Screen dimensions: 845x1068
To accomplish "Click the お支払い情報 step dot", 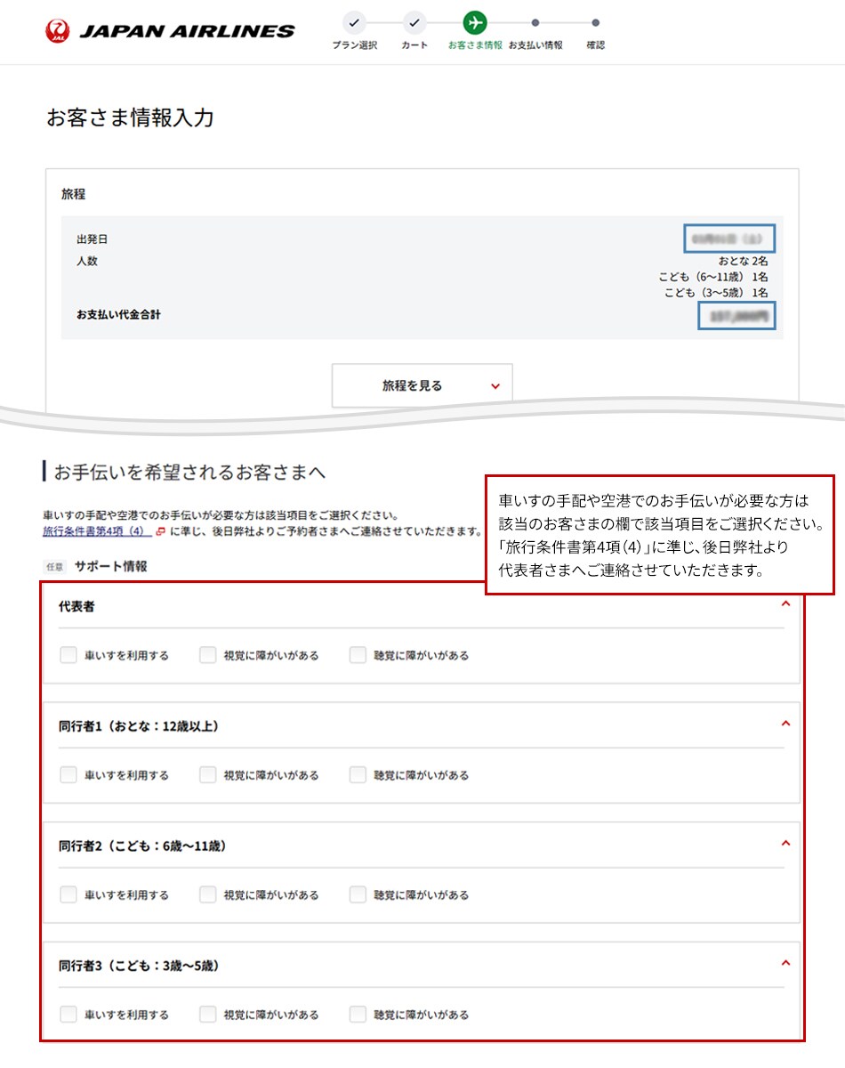I will click(535, 22).
